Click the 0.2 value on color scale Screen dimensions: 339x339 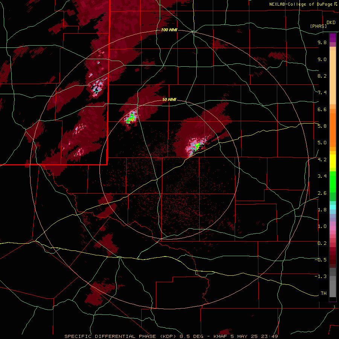322,243
